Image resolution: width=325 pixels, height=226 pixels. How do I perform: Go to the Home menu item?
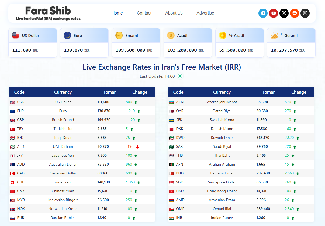click(x=117, y=13)
